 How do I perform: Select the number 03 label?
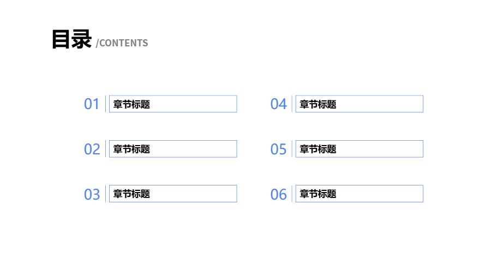pyautogui.click(x=92, y=194)
